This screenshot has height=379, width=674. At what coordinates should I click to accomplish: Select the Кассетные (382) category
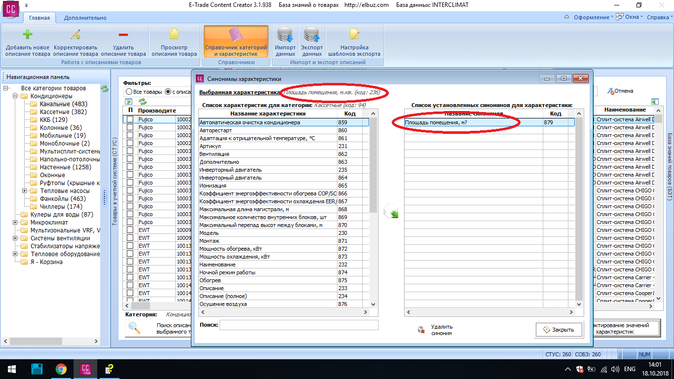pos(63,112)
